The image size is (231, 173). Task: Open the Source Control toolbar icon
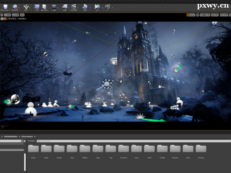click(15, 6)
